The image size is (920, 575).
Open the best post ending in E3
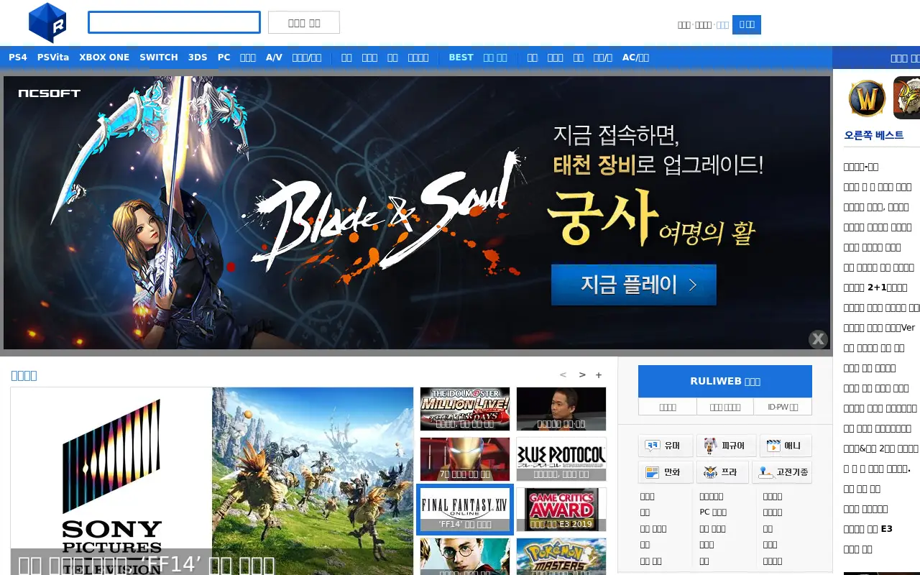pyautogui.click(x=868, y=529)
